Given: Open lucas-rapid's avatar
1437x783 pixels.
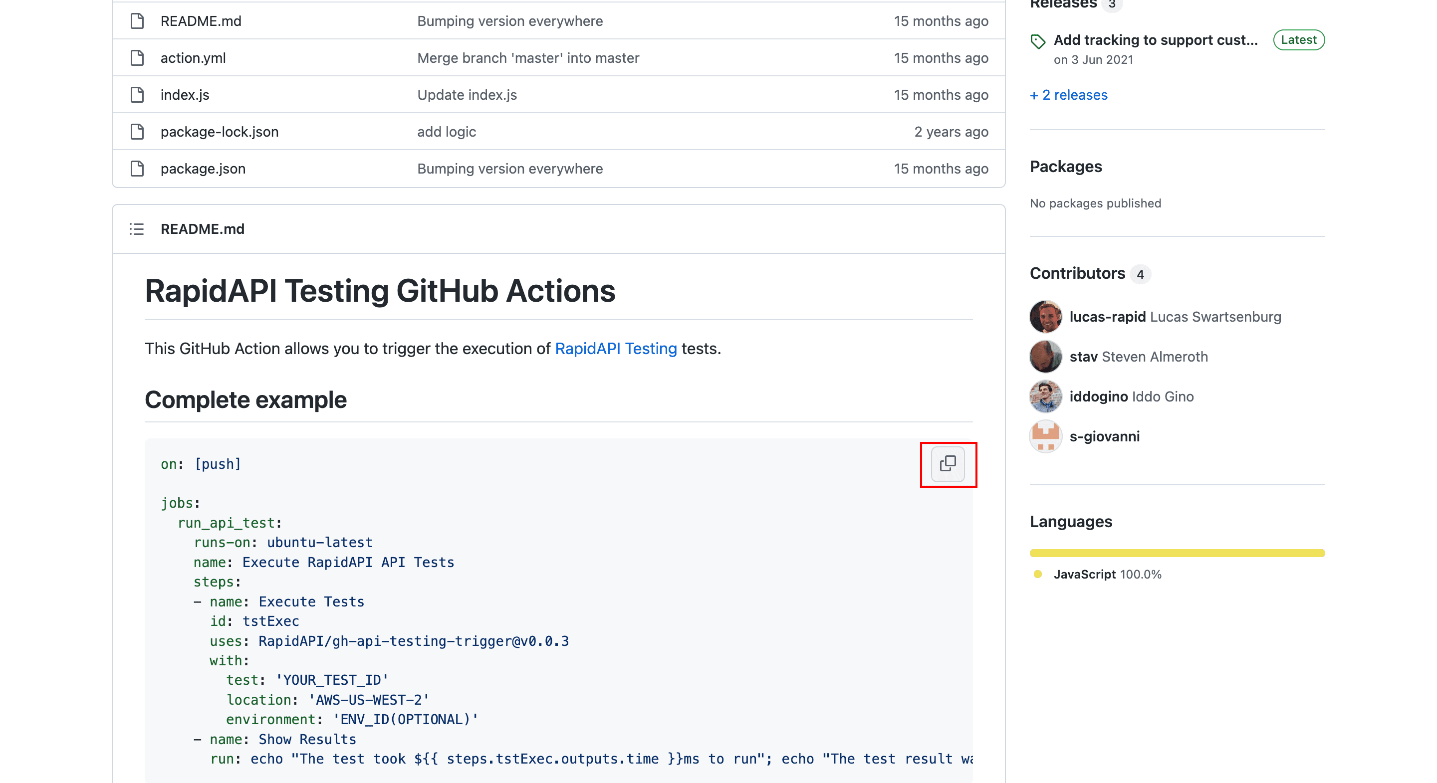Looking at the screenshot, I should point(1045,317).
